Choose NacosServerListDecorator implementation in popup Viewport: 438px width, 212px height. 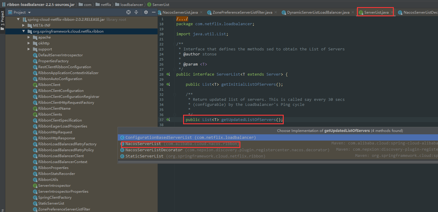tap(278, 150)
